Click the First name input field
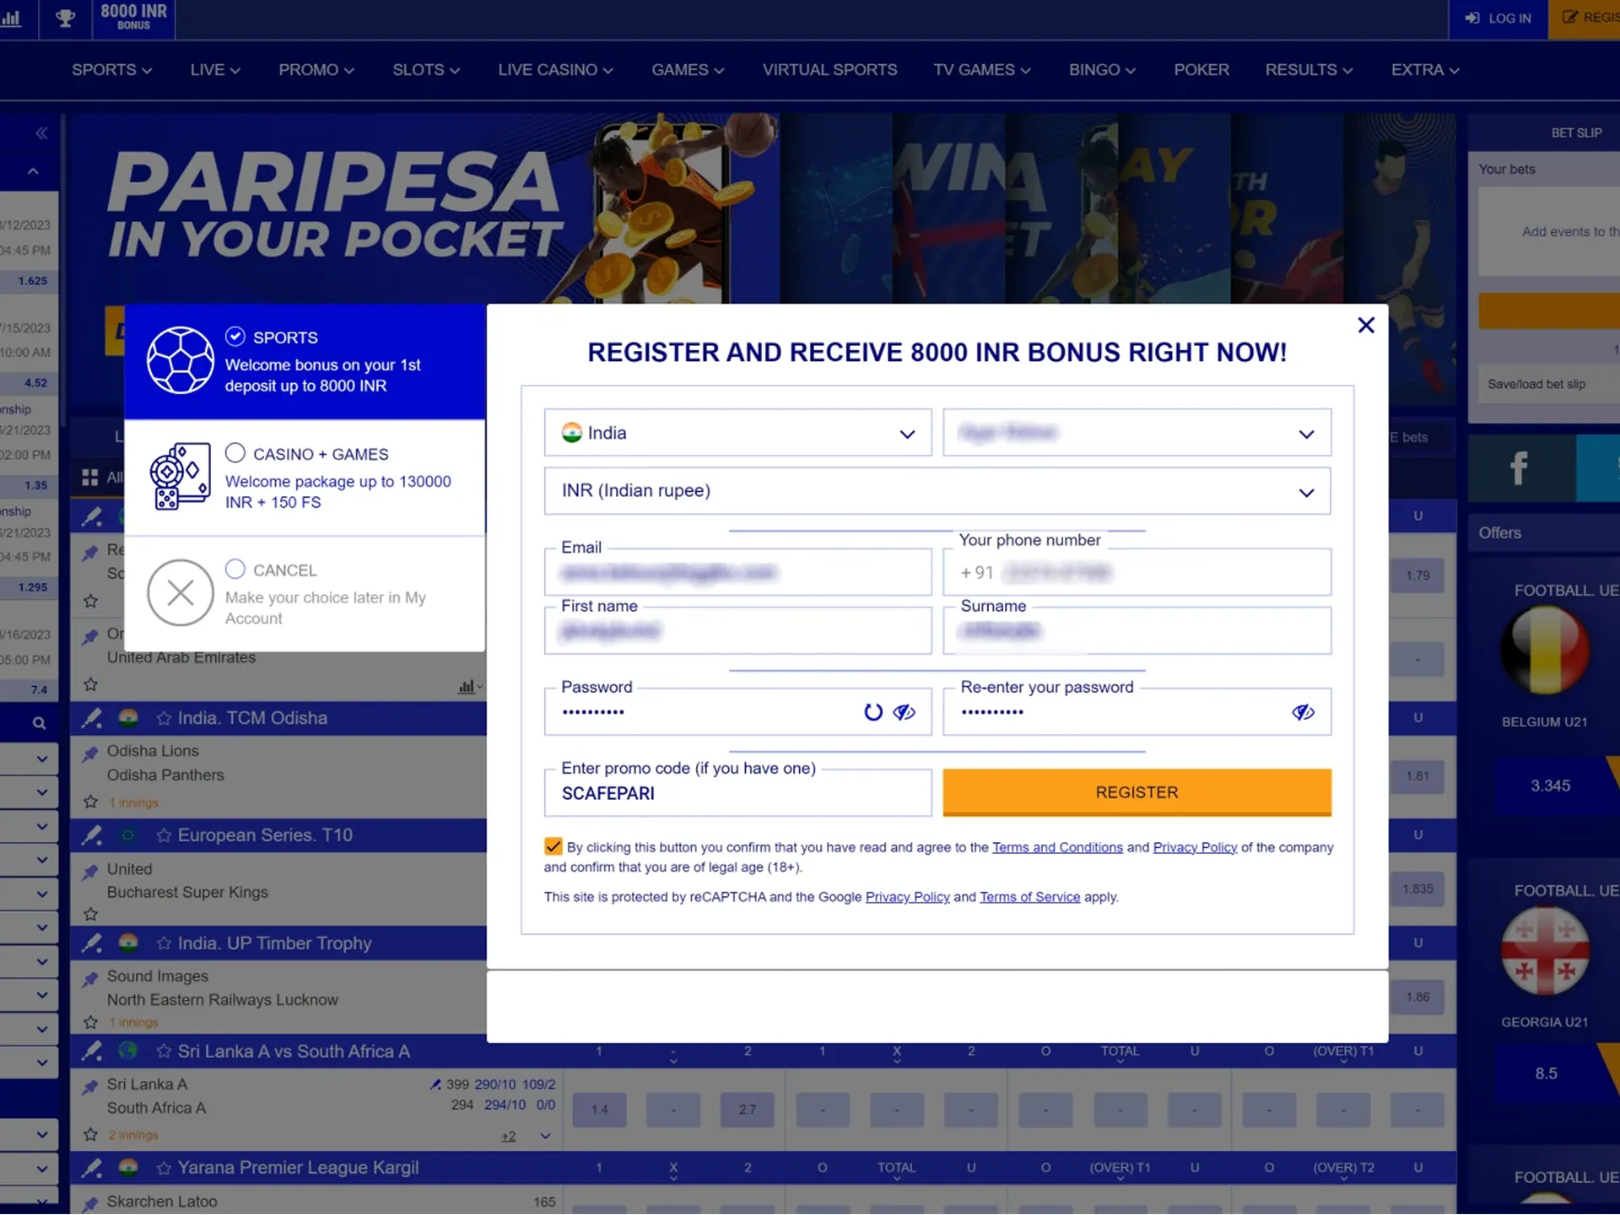Screen dimensions: 1620x1215 point(738,631)
